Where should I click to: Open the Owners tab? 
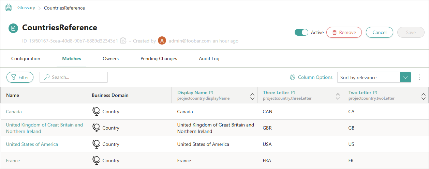[111, 58]
